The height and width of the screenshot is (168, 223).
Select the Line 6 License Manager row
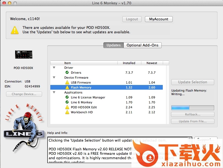click(106, 97)
